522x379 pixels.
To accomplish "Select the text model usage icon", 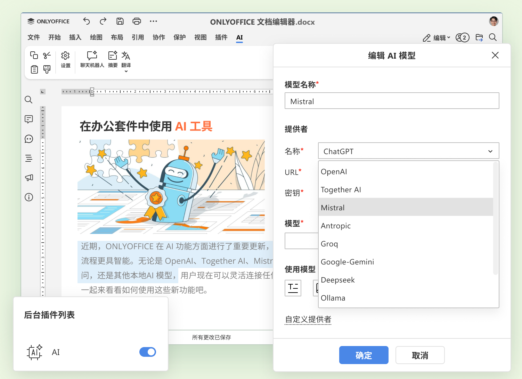I will point(293,288).
